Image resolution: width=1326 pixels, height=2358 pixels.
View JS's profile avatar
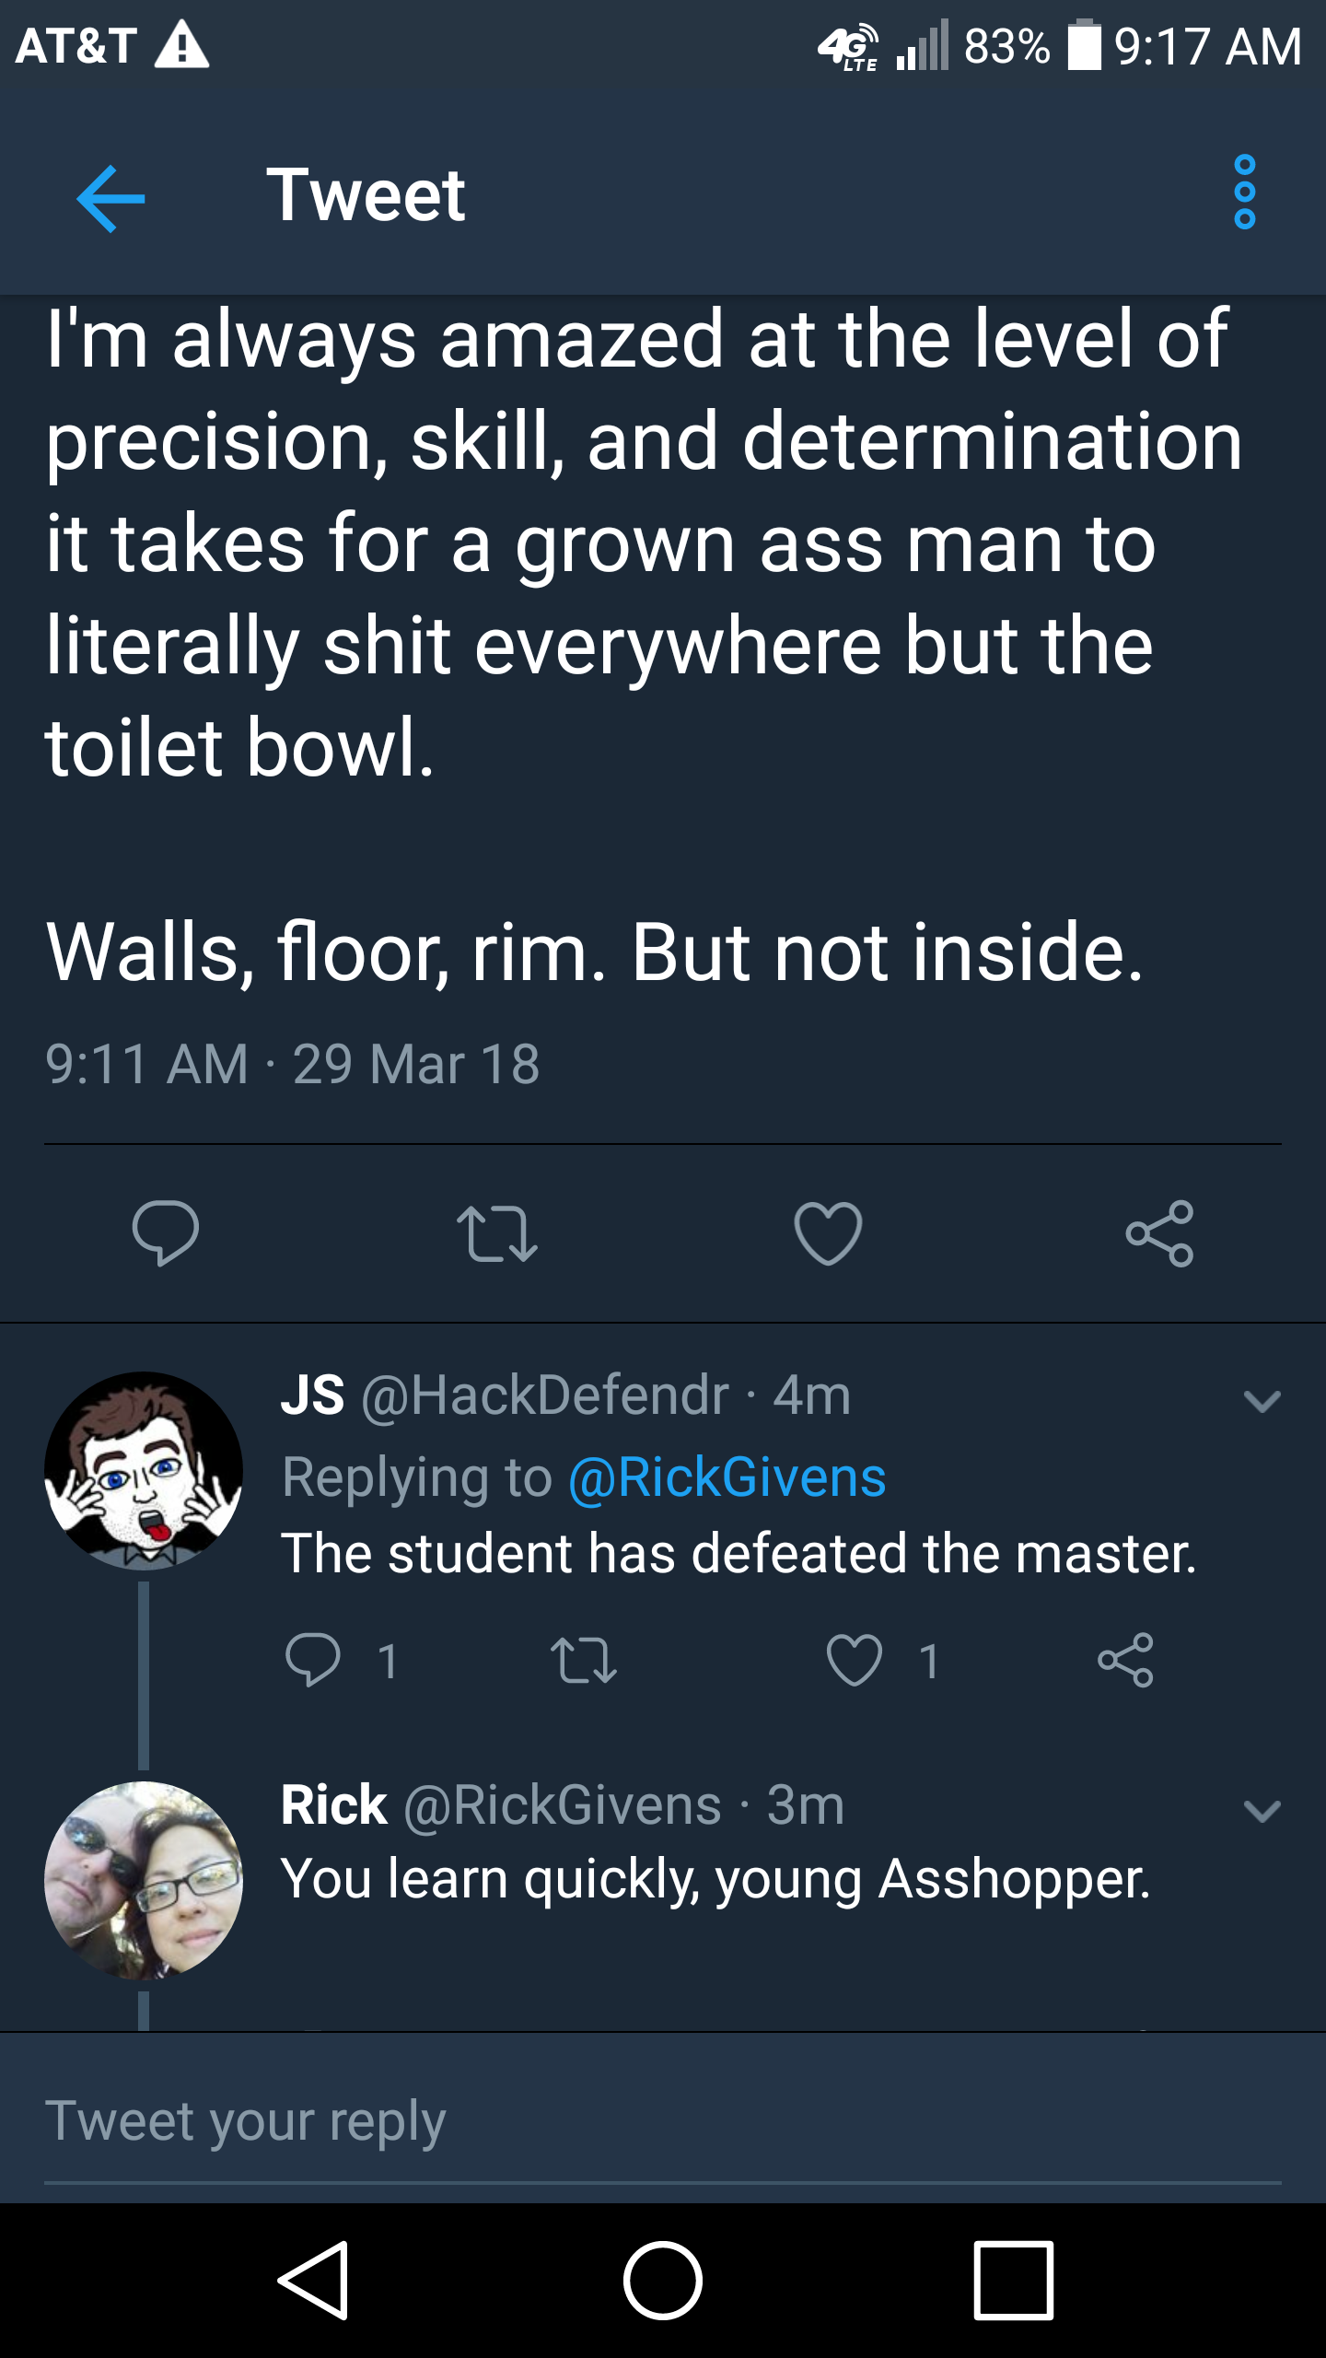(144, 1471)
